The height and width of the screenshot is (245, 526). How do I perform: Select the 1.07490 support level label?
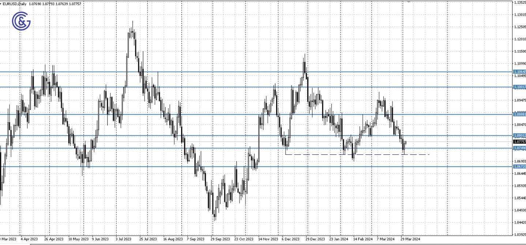click(x=518, y=148)
